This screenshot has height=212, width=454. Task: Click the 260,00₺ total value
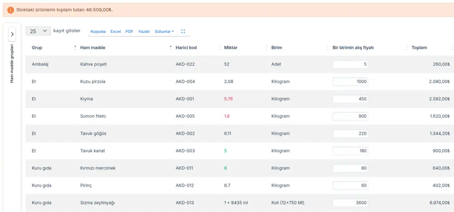point(441,64)
